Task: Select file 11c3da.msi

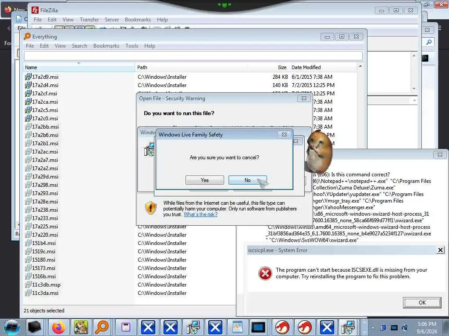Action: tap(45, 293)
